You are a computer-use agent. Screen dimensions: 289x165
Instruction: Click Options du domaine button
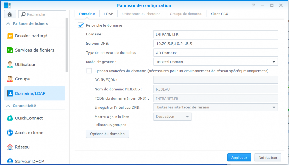coord(107,134)
